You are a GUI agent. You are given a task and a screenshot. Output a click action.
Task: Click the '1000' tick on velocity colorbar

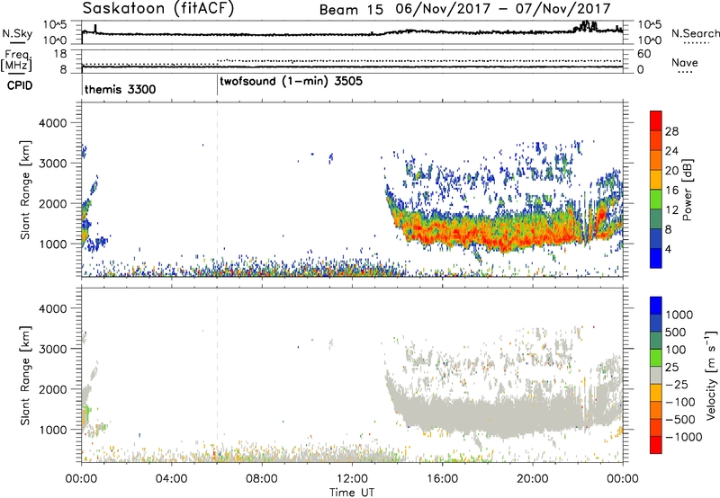679,315
